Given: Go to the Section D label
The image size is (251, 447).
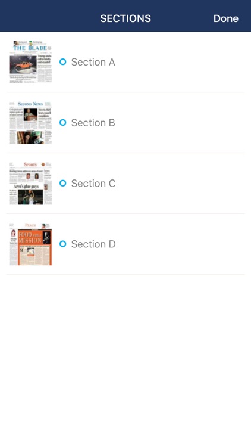Looking at the screenshot, I should [93, 244].
